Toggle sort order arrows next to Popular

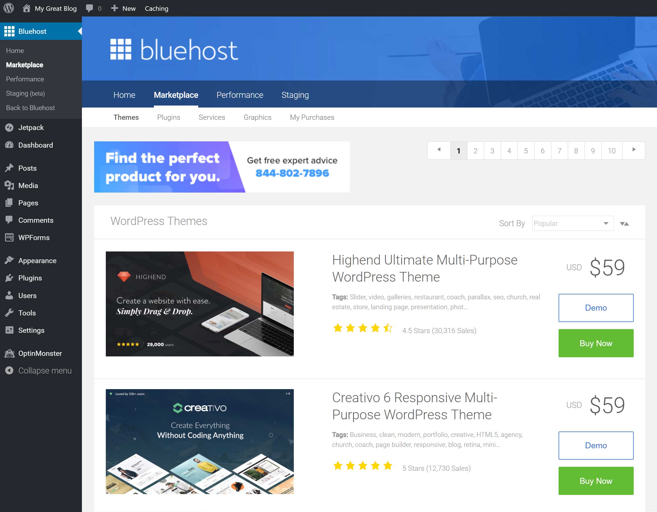click(x=625, y=224)
